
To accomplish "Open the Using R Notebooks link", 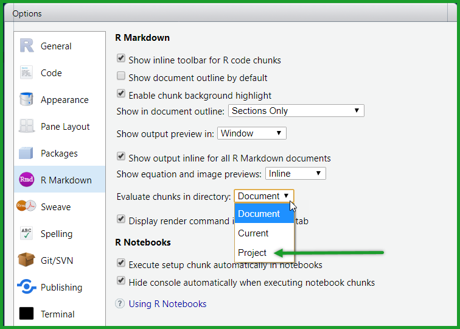I will point(167,304).
